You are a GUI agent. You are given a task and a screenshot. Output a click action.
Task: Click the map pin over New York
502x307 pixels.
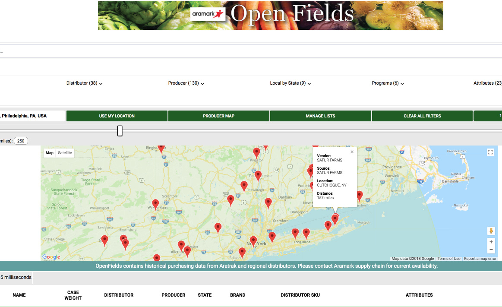(253, 241)
